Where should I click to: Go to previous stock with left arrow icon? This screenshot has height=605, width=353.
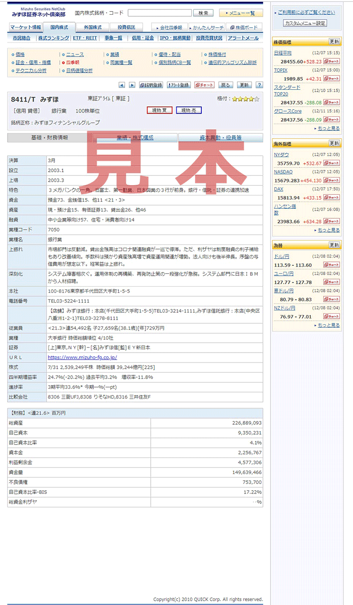tap(122, 85)
